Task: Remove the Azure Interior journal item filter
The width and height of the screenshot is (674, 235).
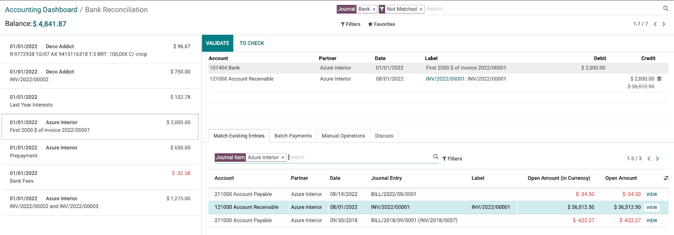Action: [x=283, y=158]
